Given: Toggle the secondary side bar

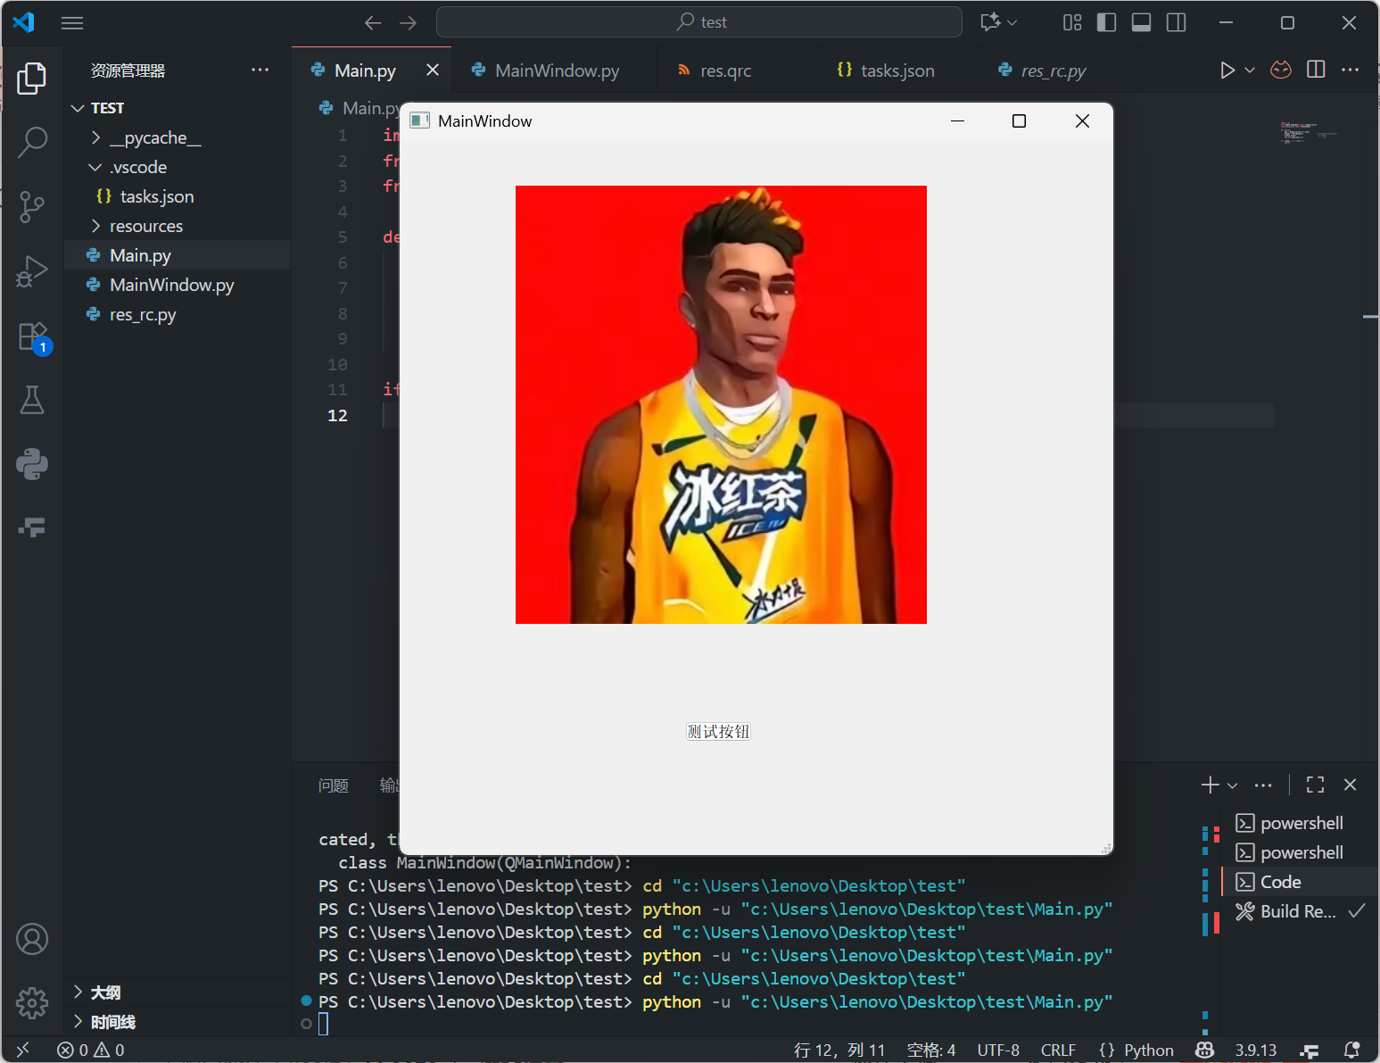Looking at the screenshot, I should coord(1177,22).
